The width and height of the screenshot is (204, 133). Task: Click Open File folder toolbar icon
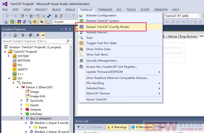pos(39,16)
